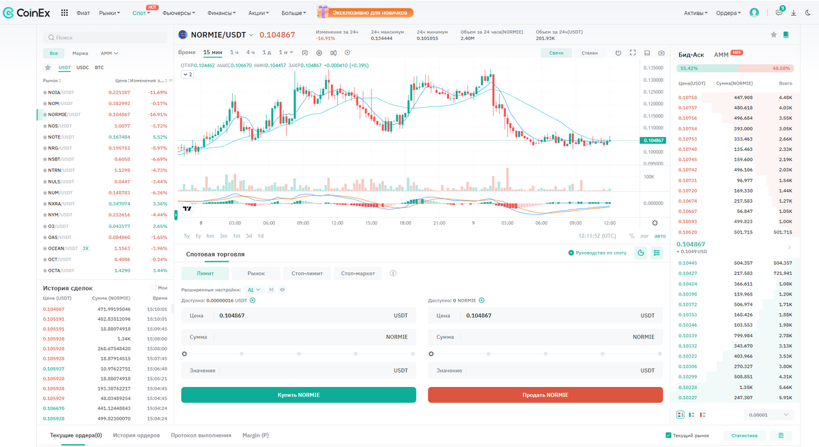
Task: Click the sell amount slider start handle
Action: [x=431, y=354]
